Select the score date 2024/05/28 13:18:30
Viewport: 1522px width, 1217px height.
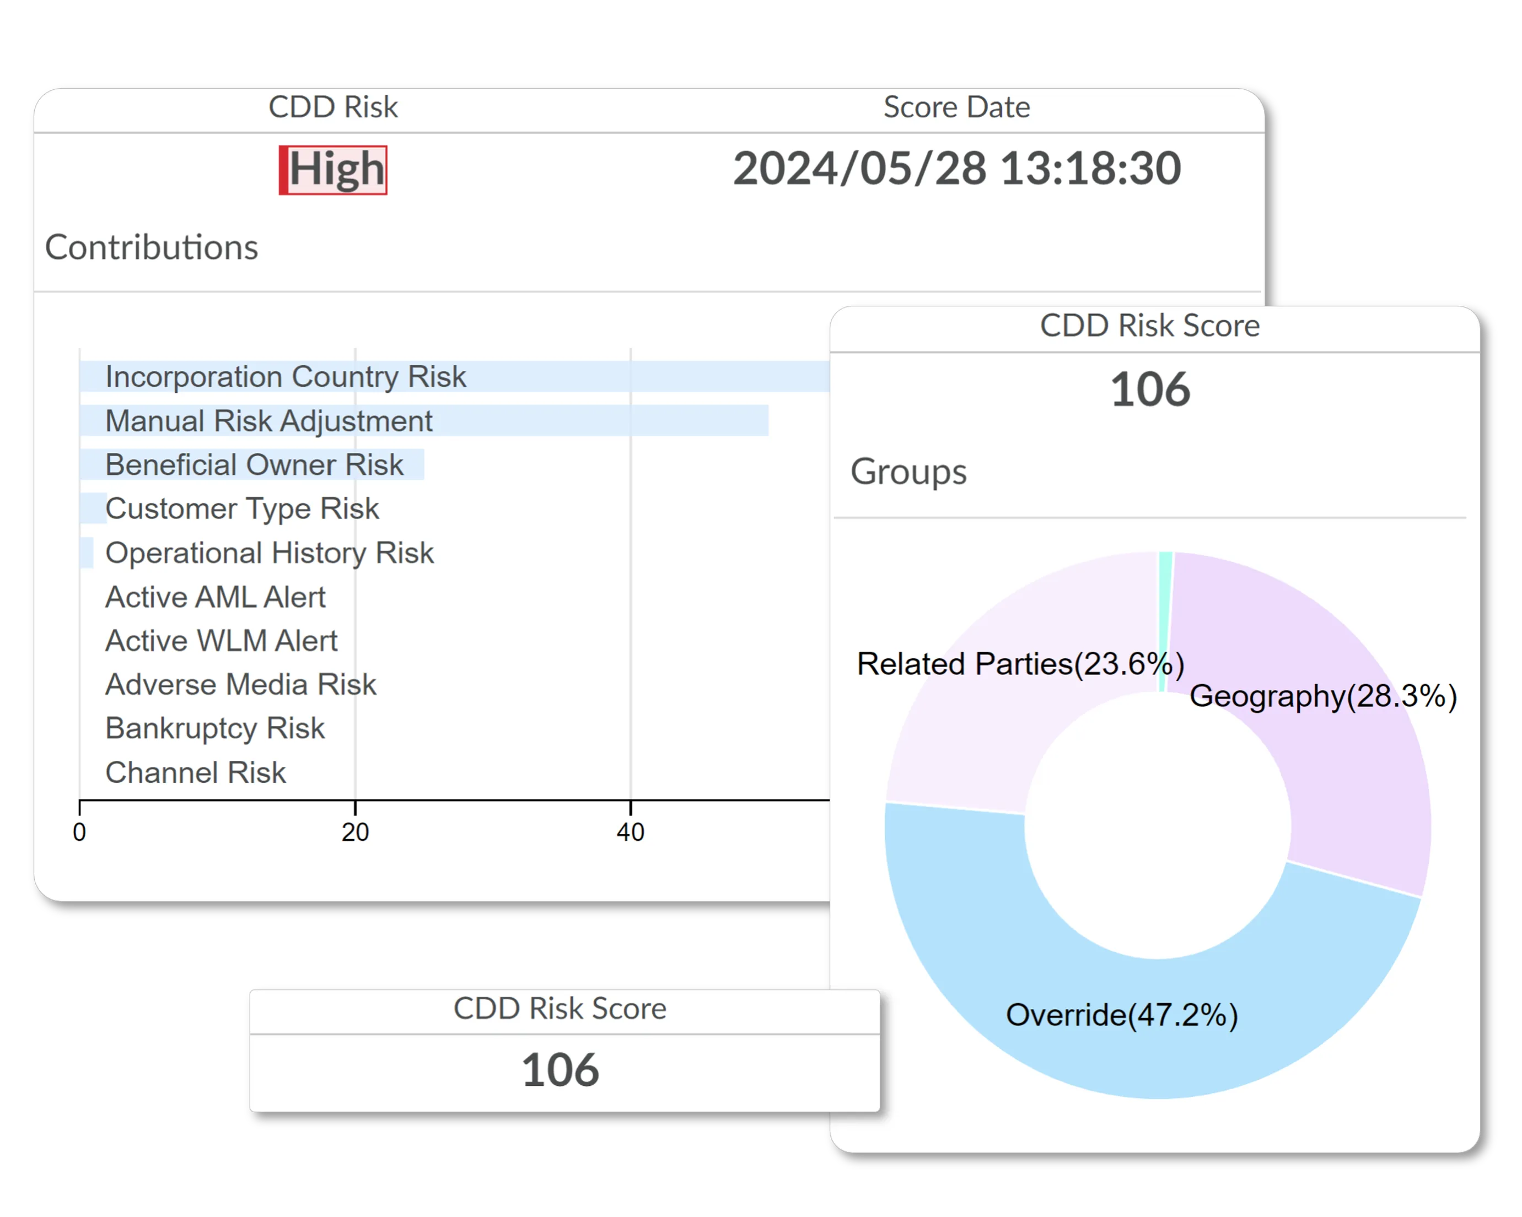click(956, 169)
